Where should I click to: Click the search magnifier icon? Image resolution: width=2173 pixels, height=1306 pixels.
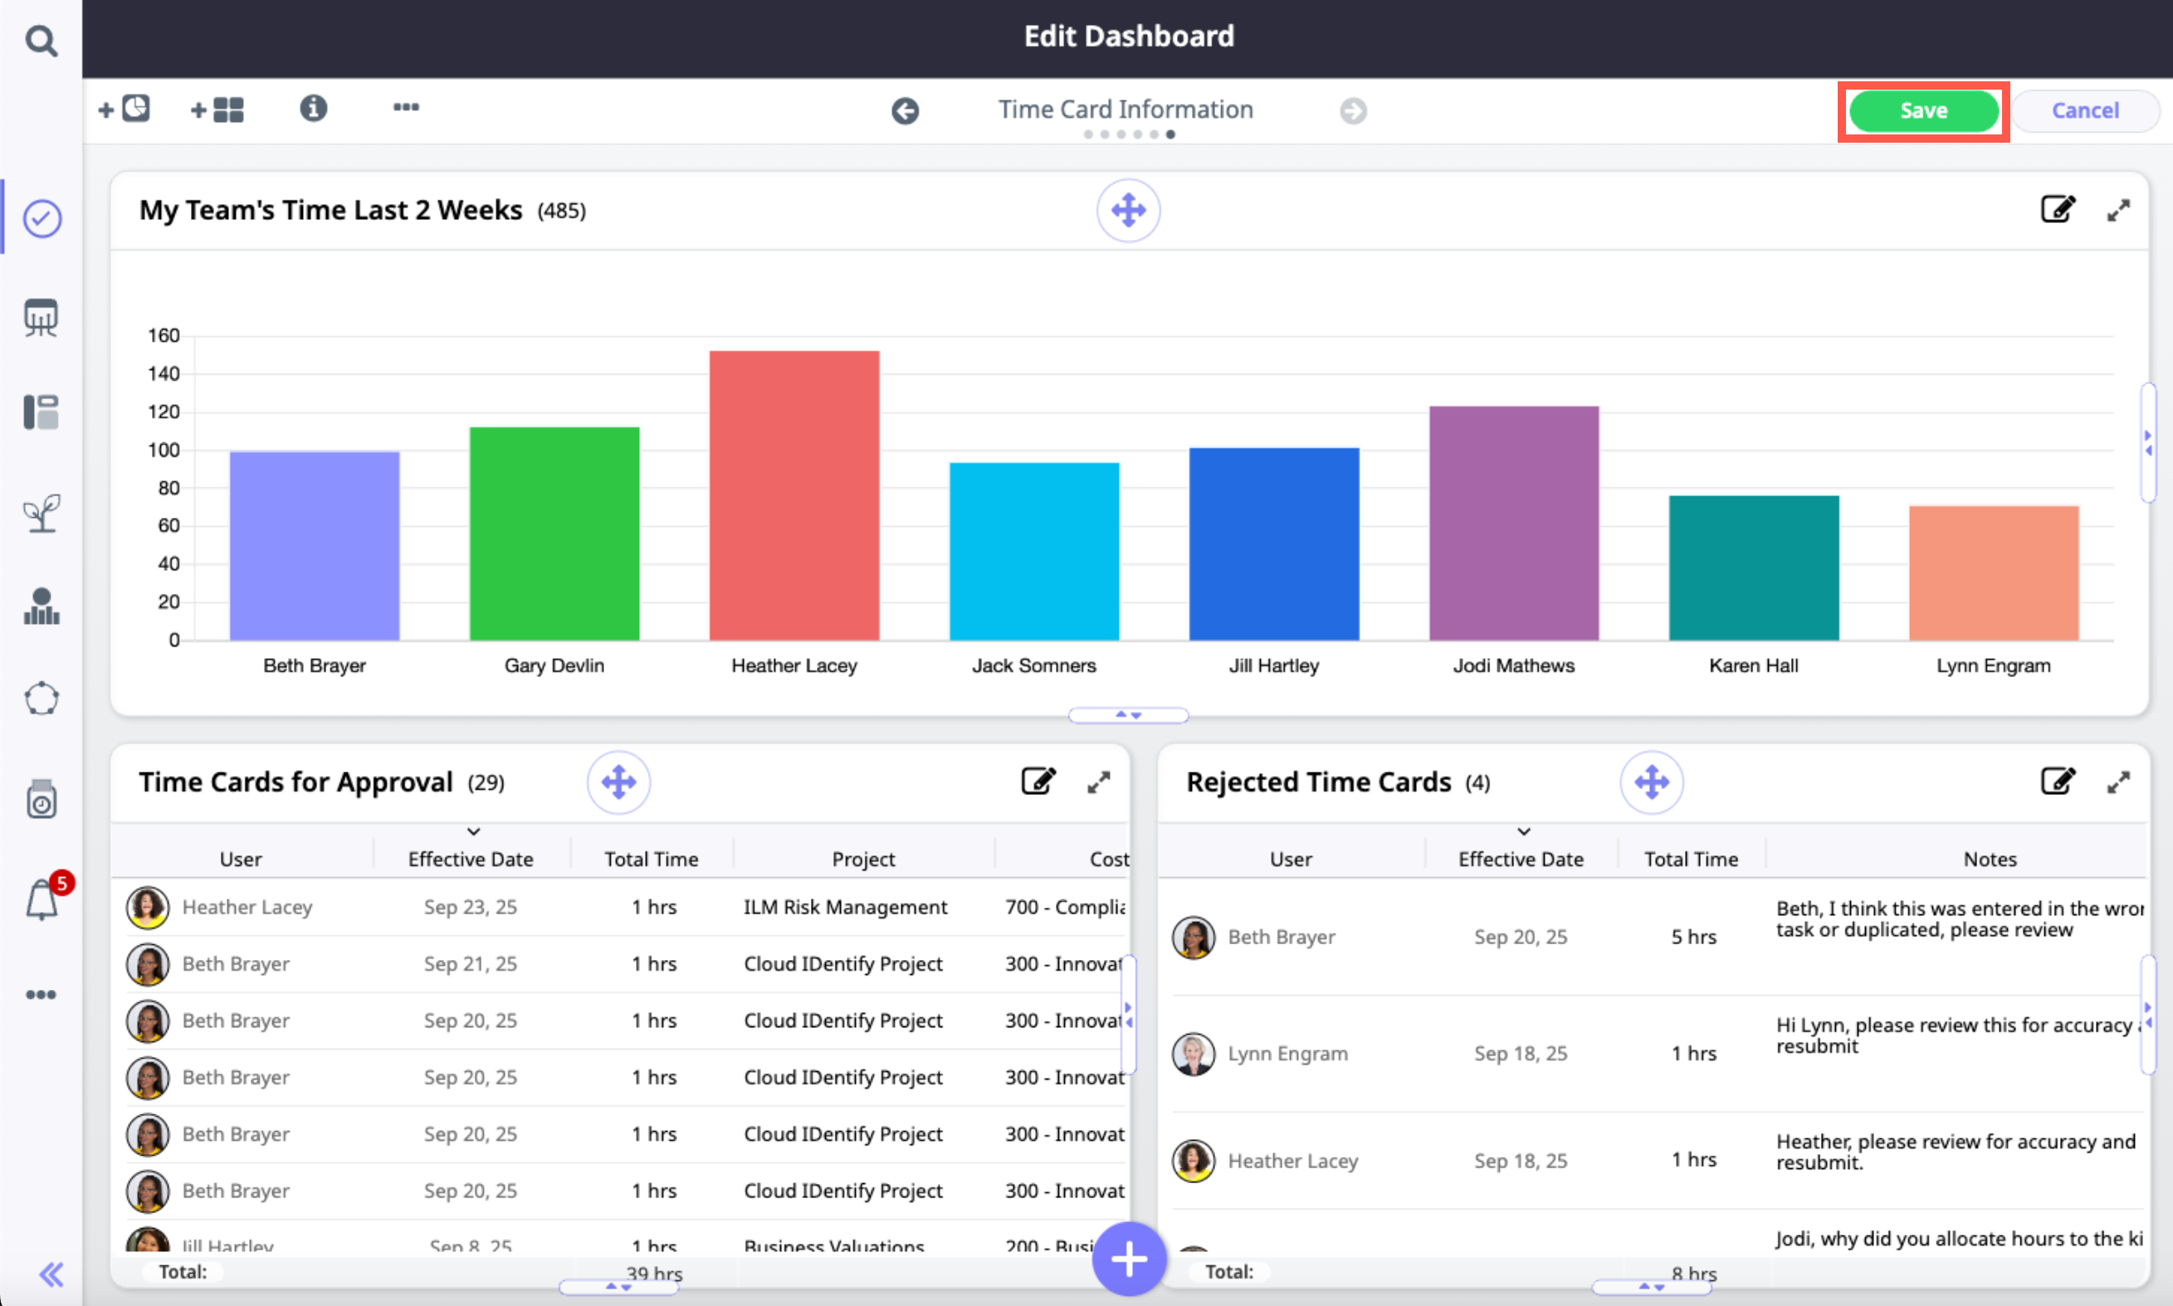41,41
